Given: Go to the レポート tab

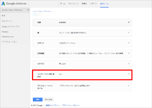Looking at the screenshot, I should pos(93,4).
